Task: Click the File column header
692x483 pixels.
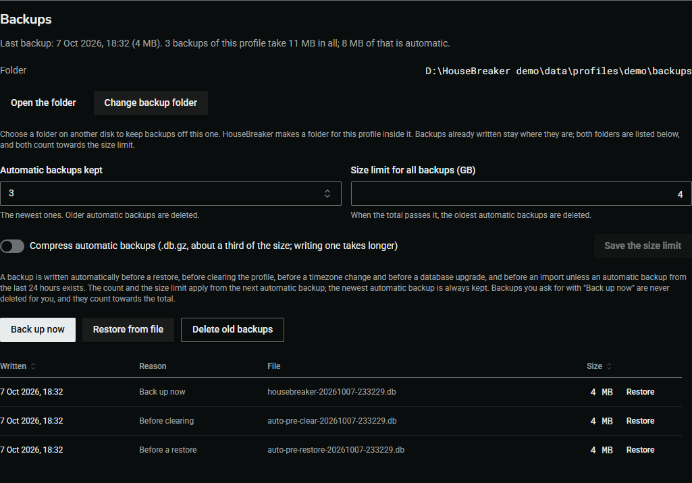Action: coord(273,366)
